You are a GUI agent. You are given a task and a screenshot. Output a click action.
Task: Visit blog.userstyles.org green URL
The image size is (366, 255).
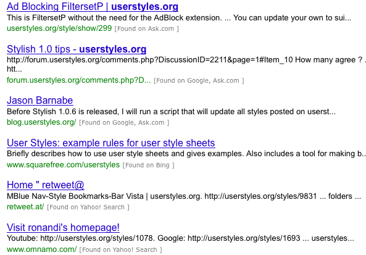41,122
